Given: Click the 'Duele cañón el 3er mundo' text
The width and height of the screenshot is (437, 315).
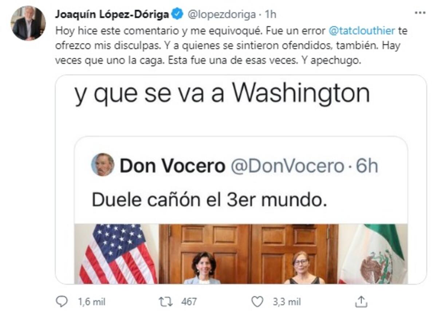Looking at the screenshot, I should tap(209, 199).
